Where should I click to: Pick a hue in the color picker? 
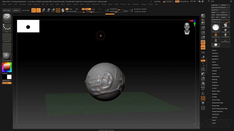7,67
